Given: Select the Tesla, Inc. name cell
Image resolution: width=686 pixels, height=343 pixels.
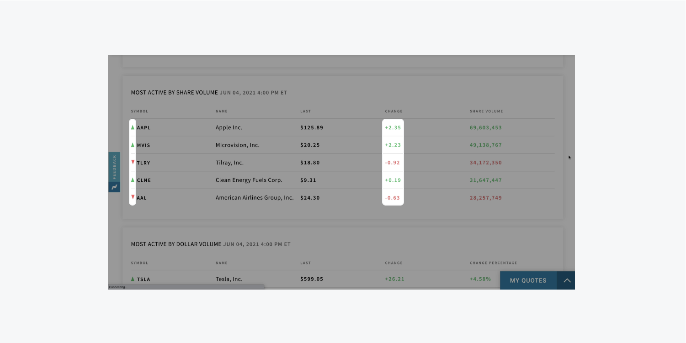Looking at the screenshot, I should click(229, 279).
